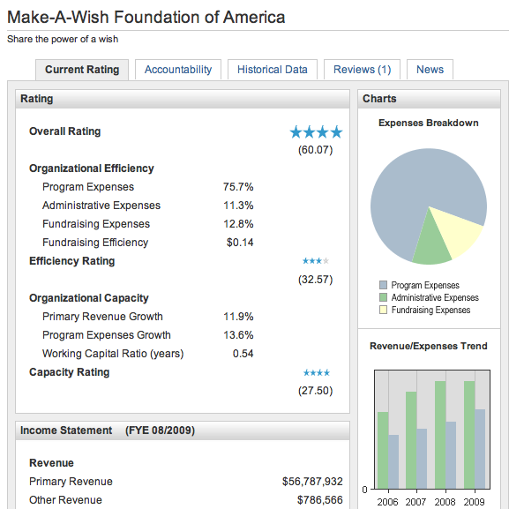524x509 pixels.
Task: Click the Organizational Capacity heading
Action: (89, 298)
